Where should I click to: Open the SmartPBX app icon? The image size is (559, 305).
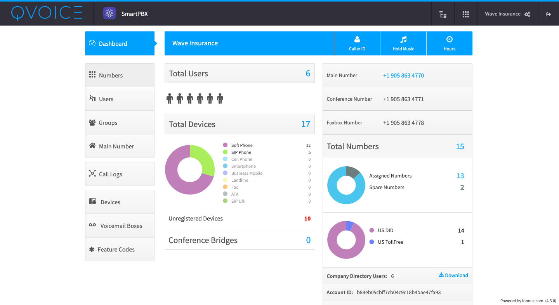click(109, 14)
